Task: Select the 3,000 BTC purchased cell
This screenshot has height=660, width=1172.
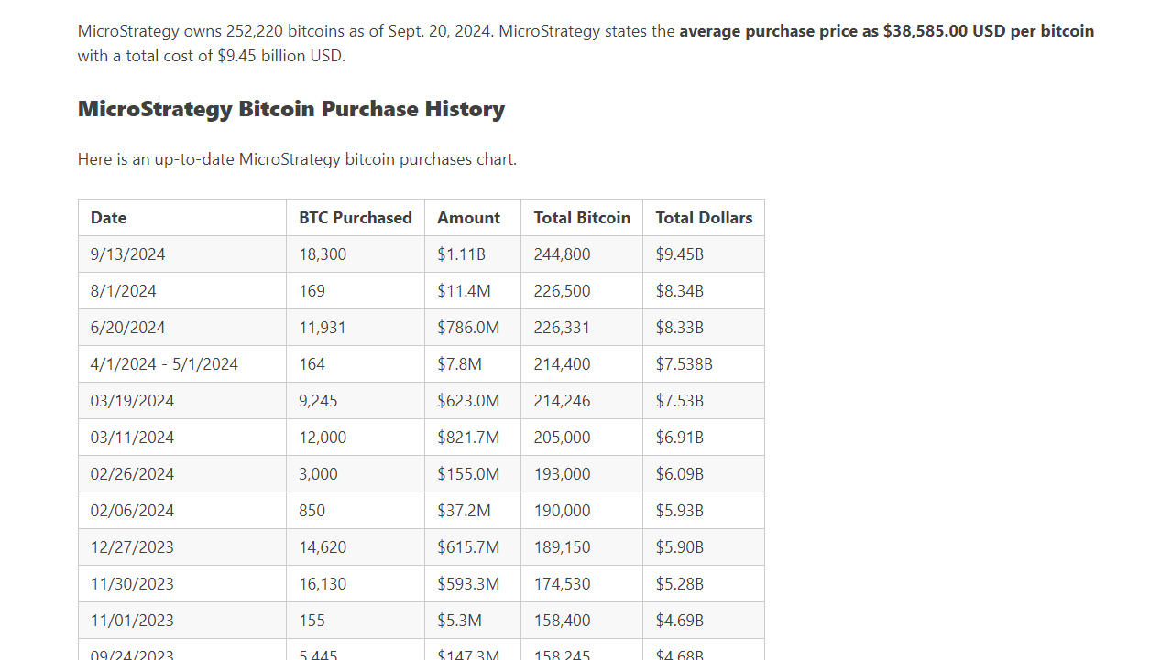Action: point(356,474)
